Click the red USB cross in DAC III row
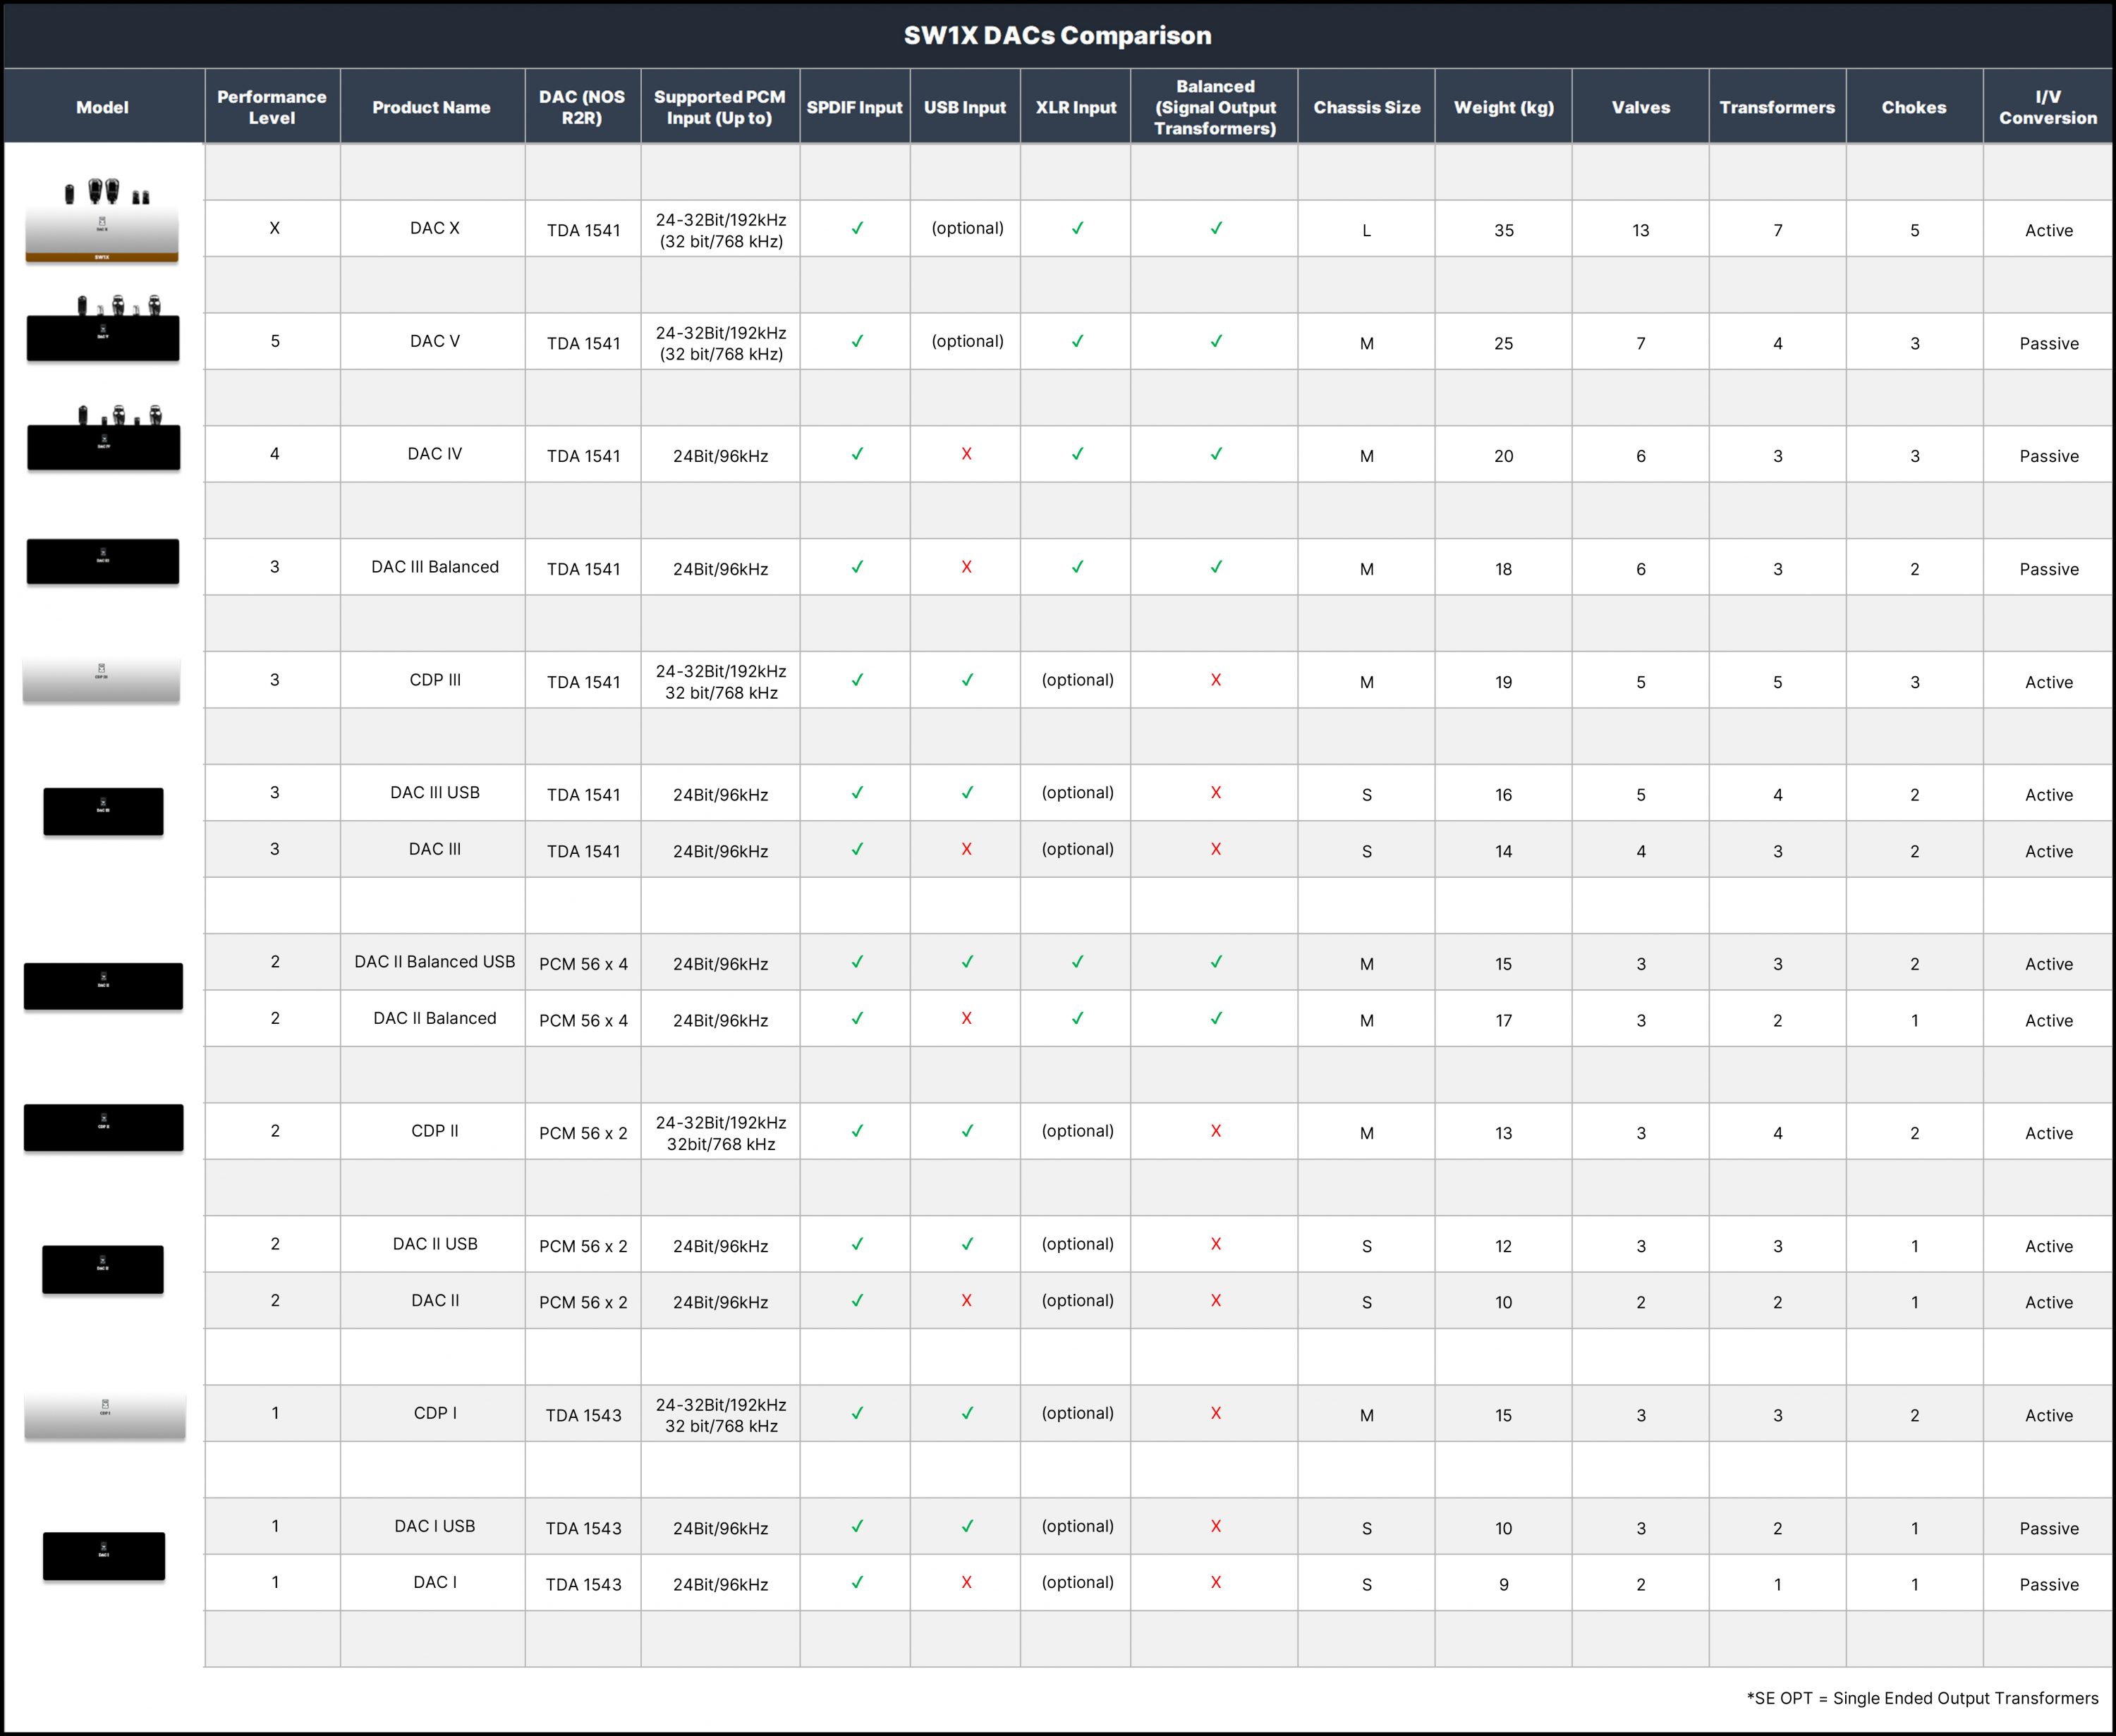 (x=966, y=849)
